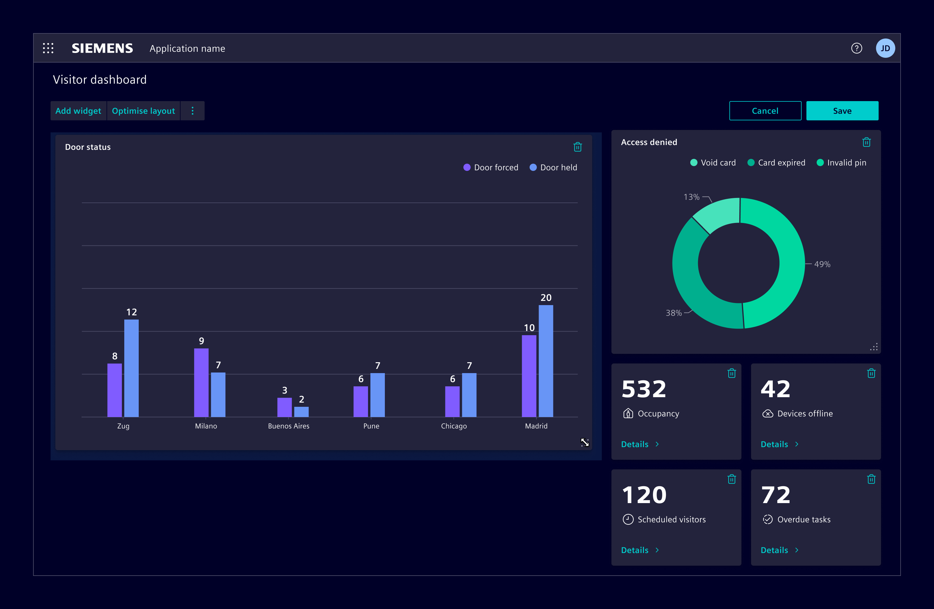Open the three-dot overflow menu
Screen dimensions: 934x609
click(x=192, y=111)
